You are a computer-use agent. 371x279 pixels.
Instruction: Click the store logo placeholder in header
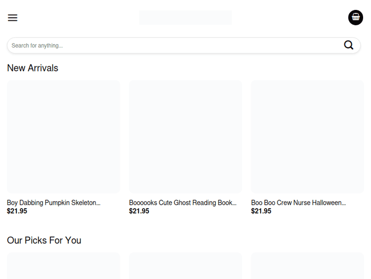click(x=185, y=18)
